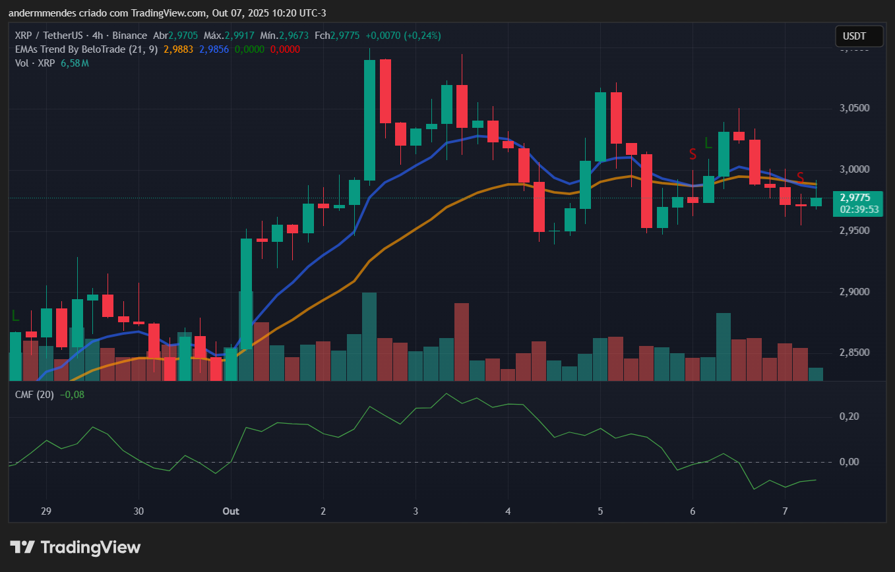Click date label 5 on the time axis
Viewport: 895px width, 572px height.
600,511
